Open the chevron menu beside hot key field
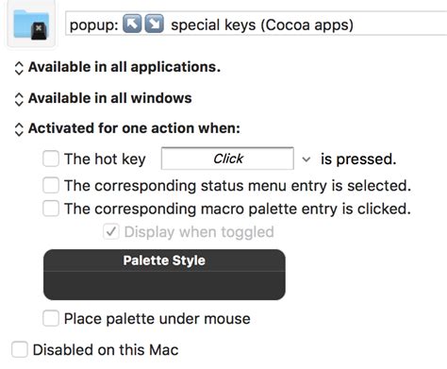The height and width of the screenshot is (369, 447). (x=306, y=159)
